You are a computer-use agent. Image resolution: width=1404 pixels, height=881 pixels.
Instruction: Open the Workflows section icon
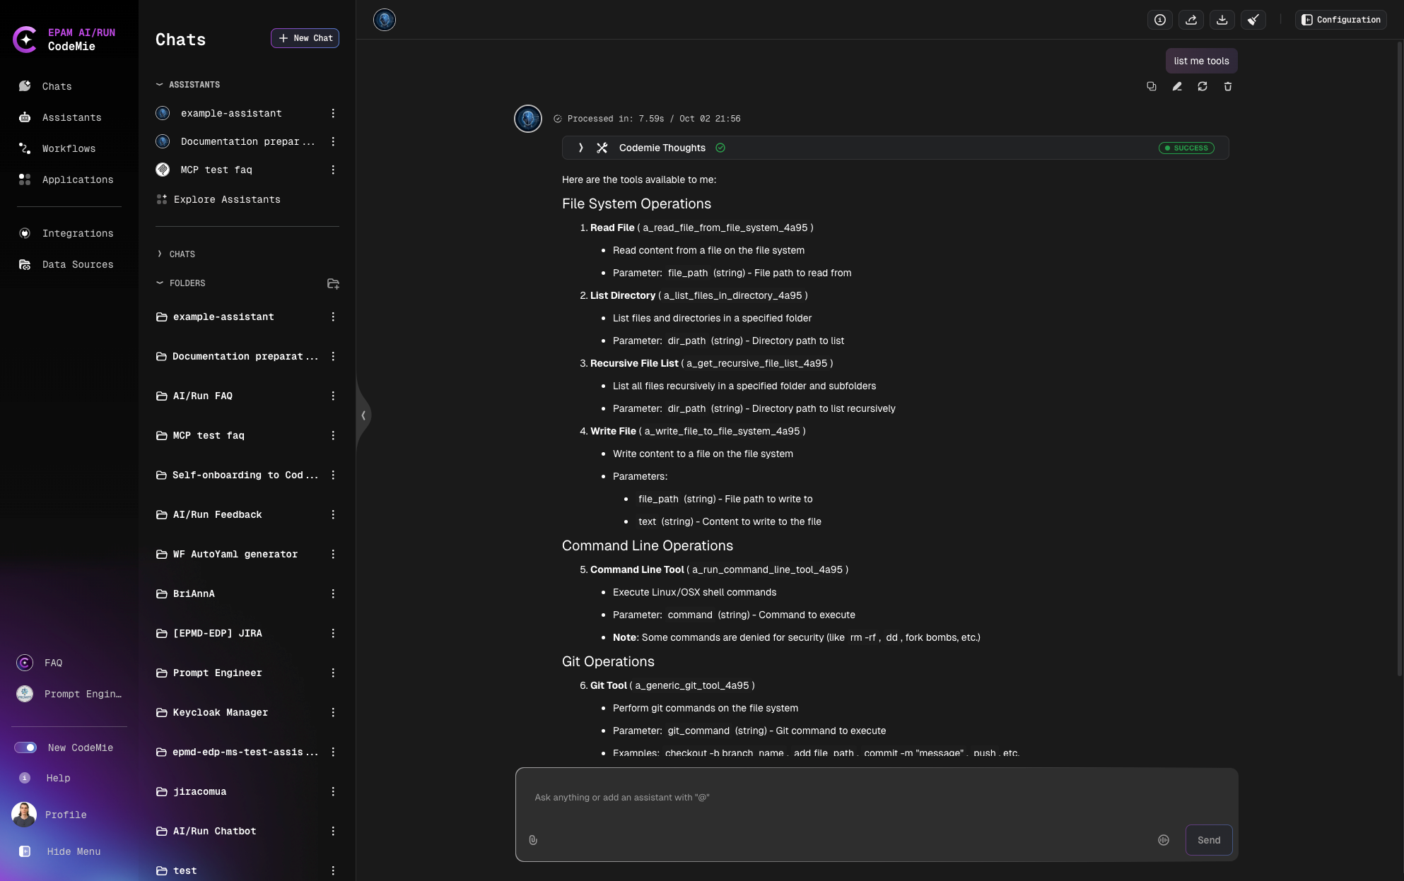coord(25,148)
